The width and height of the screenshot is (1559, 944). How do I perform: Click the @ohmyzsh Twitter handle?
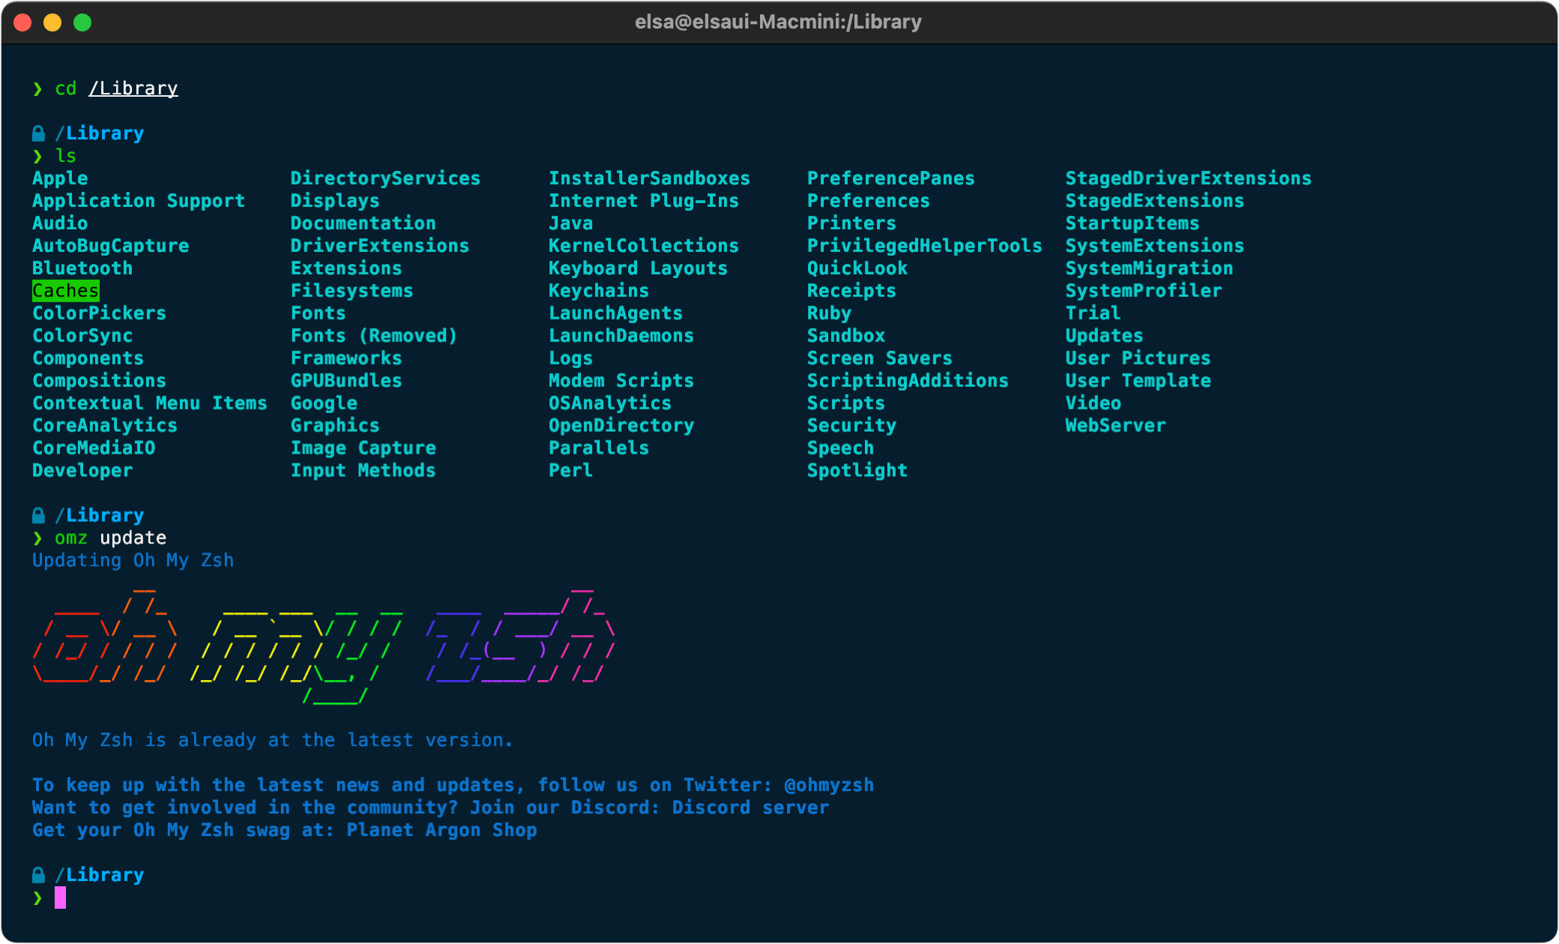pyautogui.click(x=828, y=785)
